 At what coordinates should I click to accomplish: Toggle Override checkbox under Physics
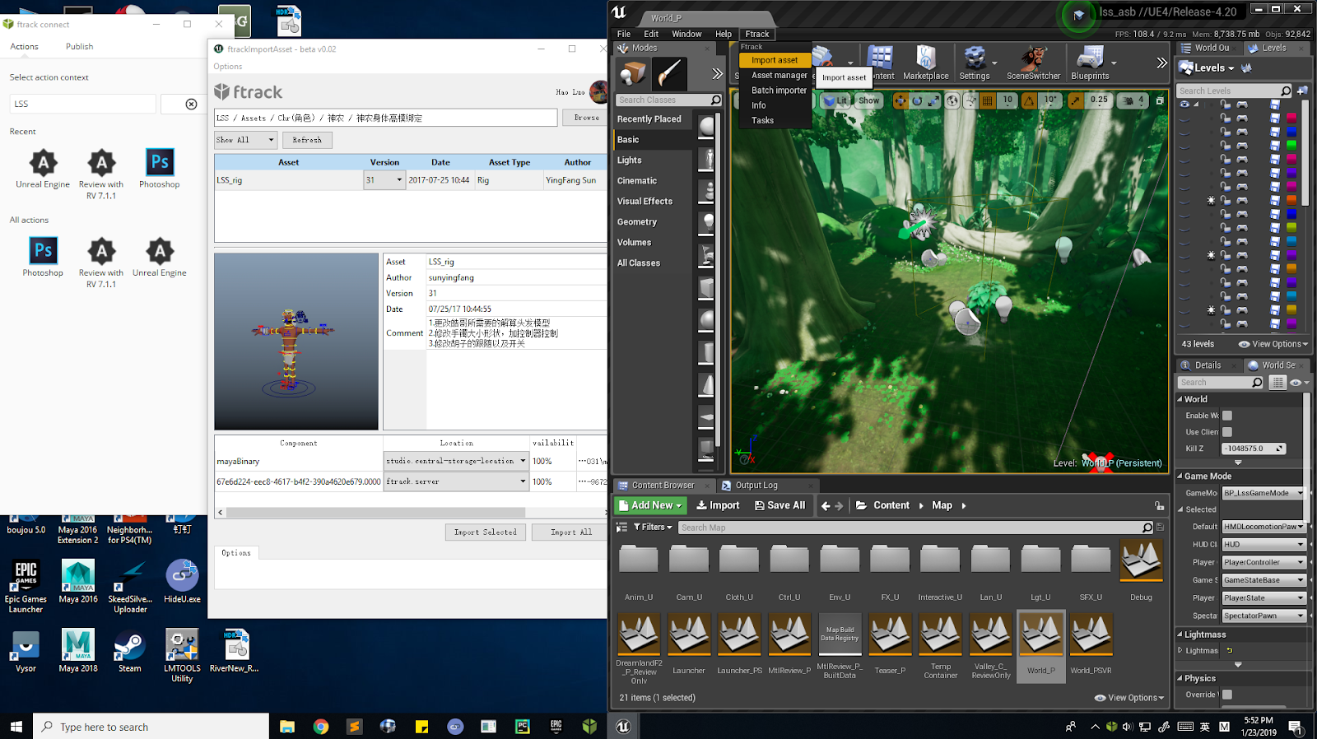[1227, 695]
